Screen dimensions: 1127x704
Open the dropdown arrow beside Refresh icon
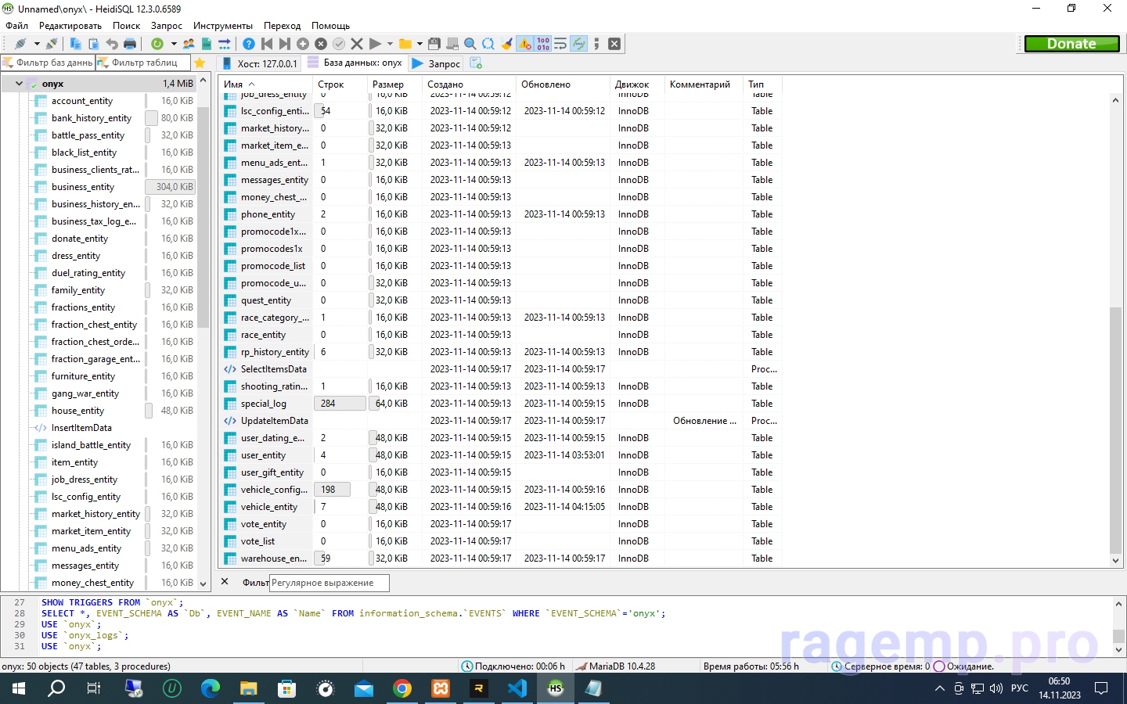pos(173,44)
